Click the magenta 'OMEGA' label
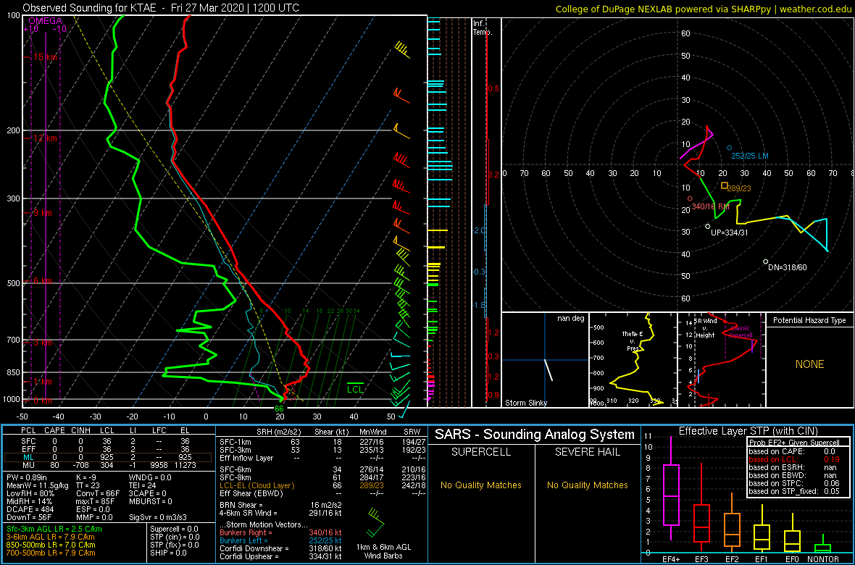The image size is (855, 565). coord(45,21)
